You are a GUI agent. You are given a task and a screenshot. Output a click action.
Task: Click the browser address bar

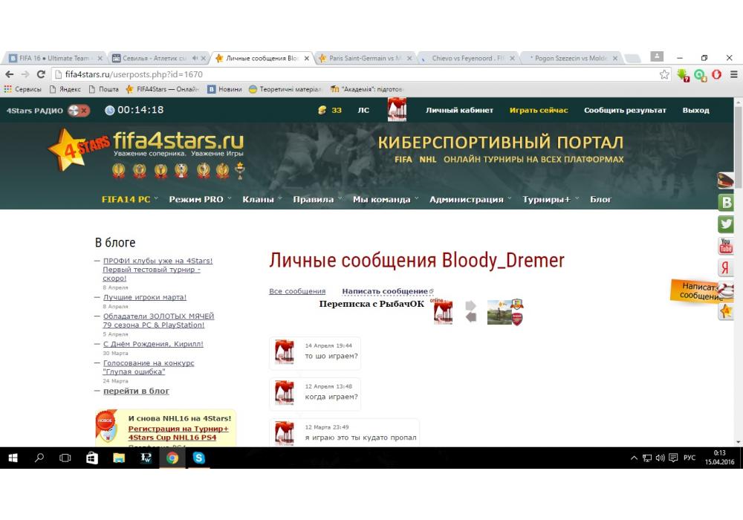357,74
